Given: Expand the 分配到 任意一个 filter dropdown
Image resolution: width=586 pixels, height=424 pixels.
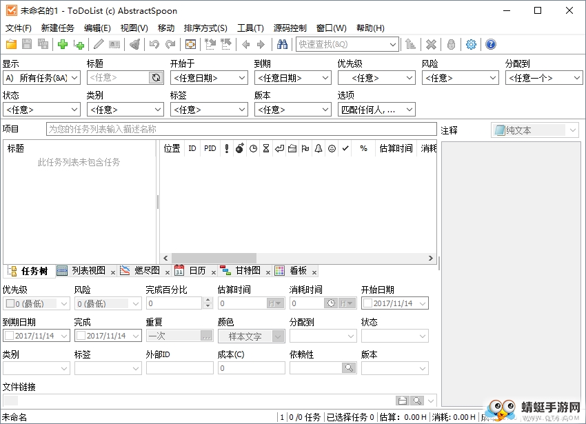Looking at the screenshot, I should 544,78.
